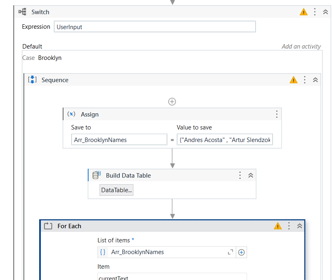Collapse the Switch activity with its chevron
The width and height of the screenshot is (332, 280).
[326, 12]
